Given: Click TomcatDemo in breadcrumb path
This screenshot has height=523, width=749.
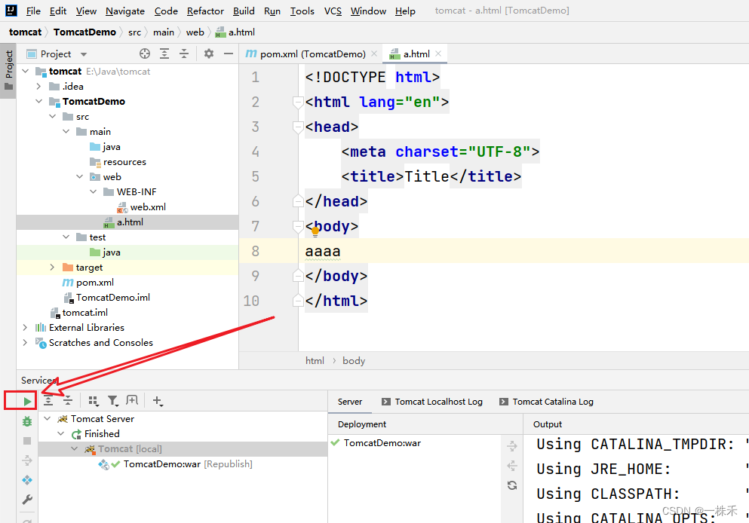Looking at the screenshot, I should tap(84, 32).
